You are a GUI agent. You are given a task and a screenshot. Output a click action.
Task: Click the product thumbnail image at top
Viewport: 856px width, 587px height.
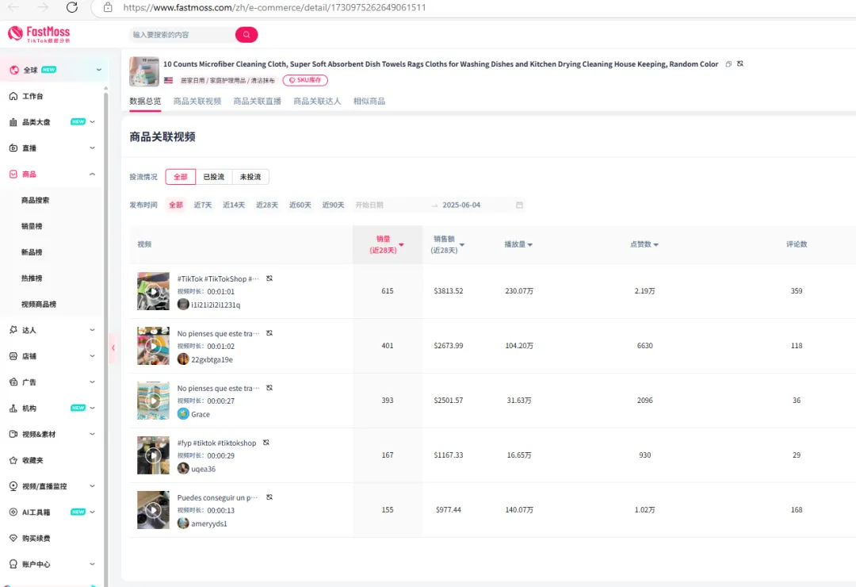point(144,71)
